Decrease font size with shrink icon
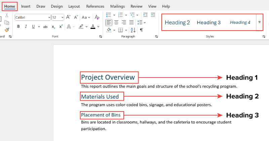Viewport: 269px width, 141px height. click(76, 17)
